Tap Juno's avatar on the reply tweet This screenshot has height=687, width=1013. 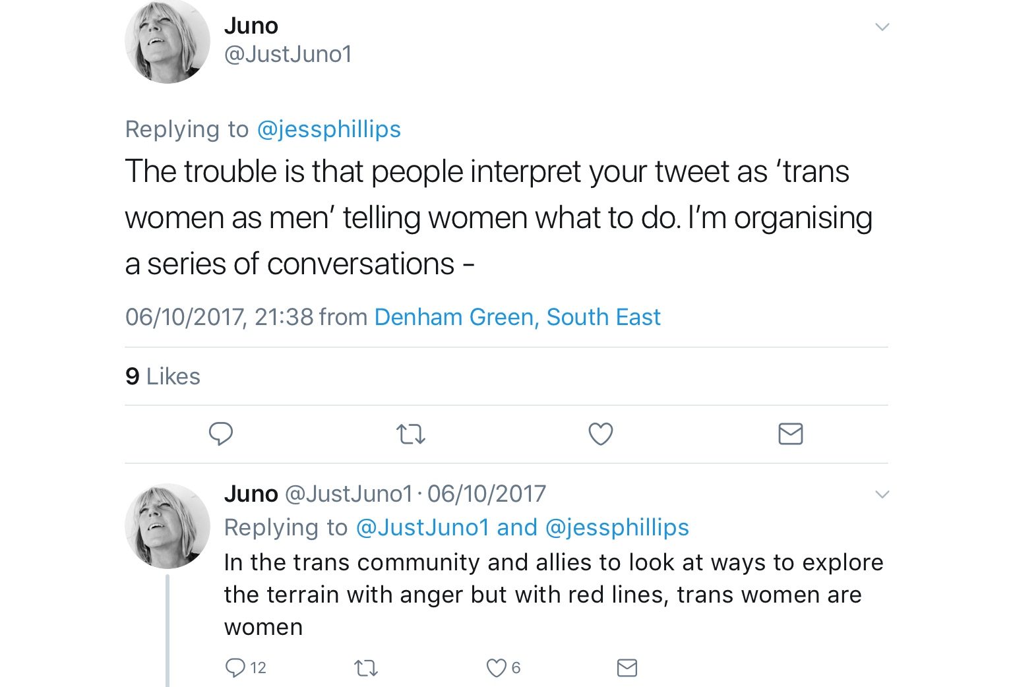coord(168,526)
